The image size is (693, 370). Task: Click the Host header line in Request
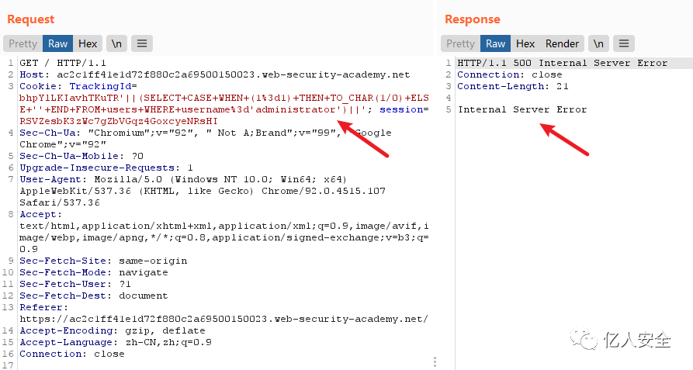coord(215,74)
